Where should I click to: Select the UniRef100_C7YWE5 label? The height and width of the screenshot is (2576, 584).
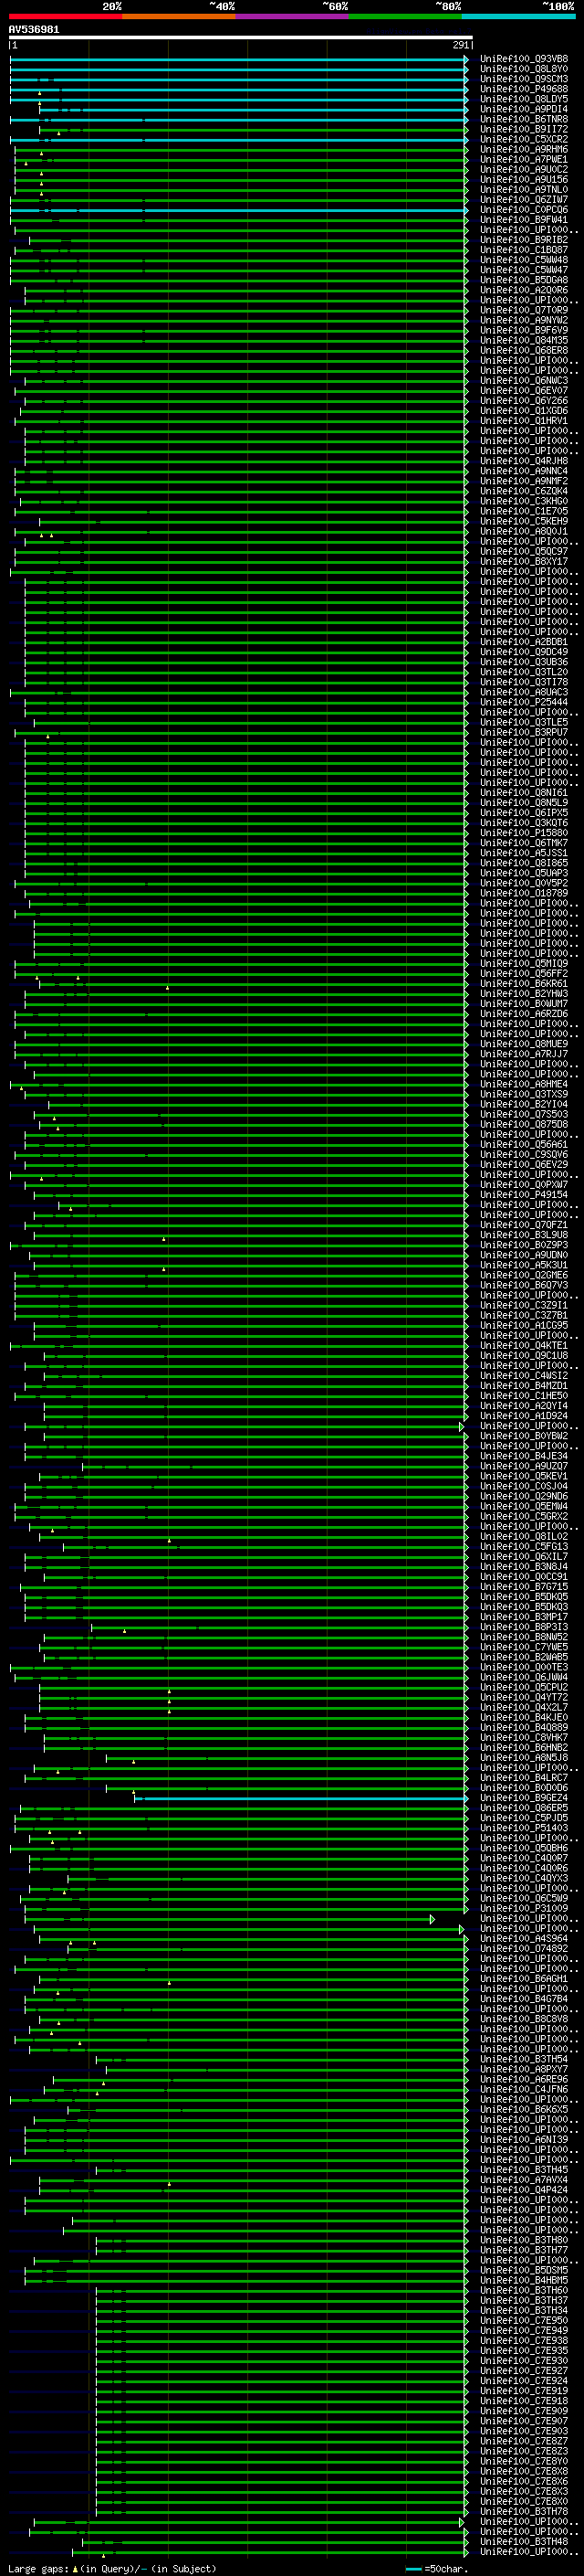[524, 1647]
